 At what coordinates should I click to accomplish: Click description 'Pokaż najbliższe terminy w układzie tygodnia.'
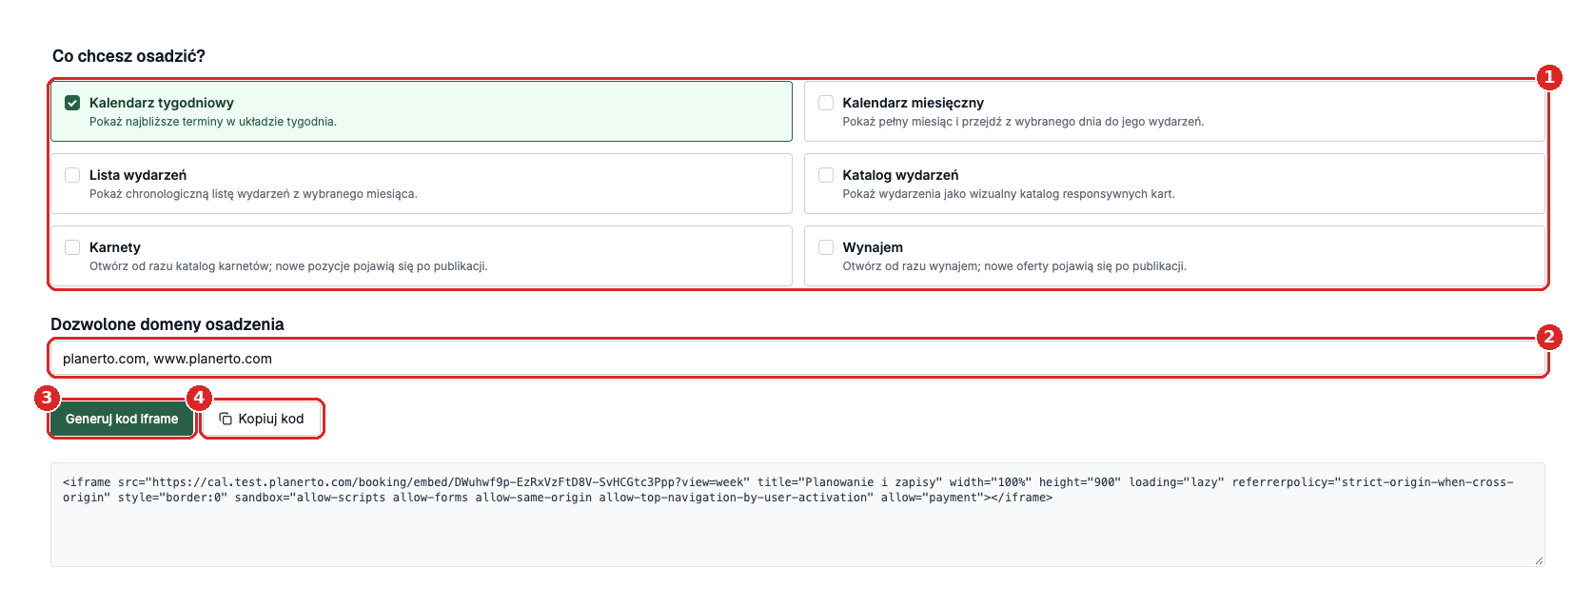213,122
